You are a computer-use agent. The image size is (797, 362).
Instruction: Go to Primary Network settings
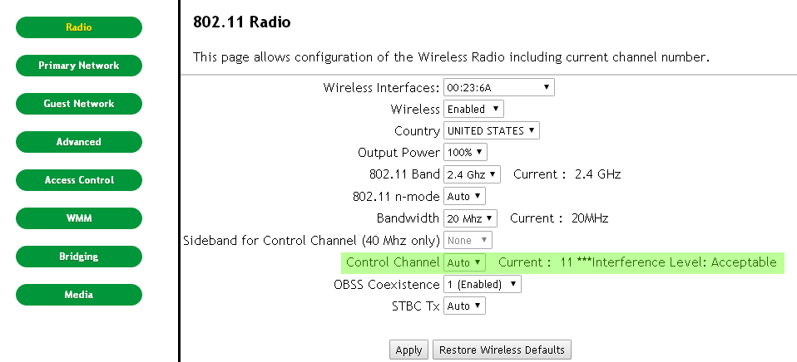[79, 66]
